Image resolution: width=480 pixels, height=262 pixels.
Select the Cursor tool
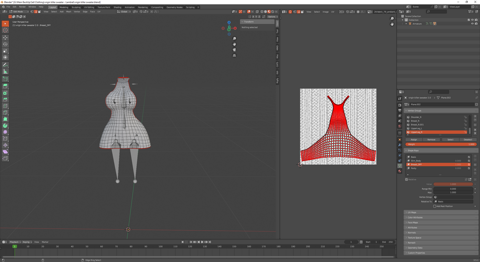point(5,30)
